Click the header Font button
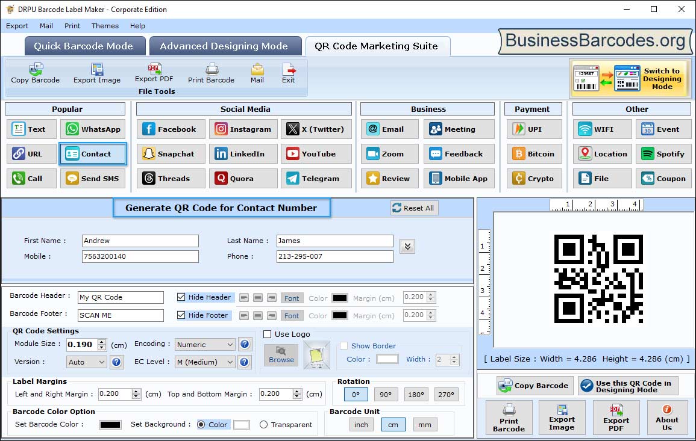Screen dimensions: 696x441 coord(292,298)
